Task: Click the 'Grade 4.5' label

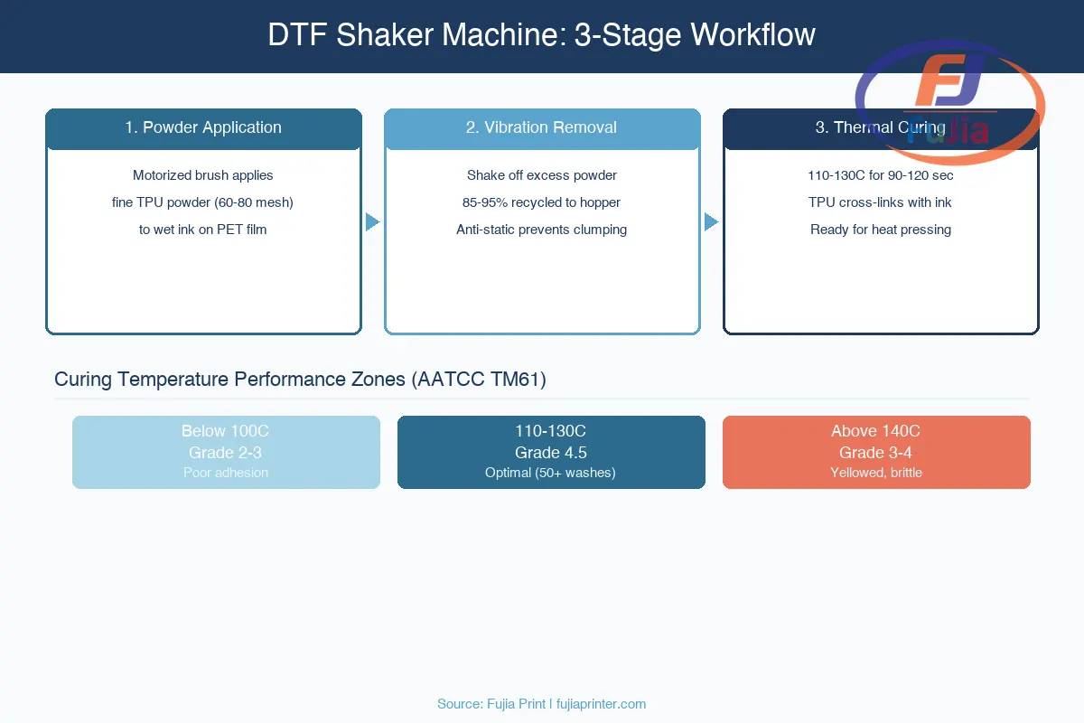Action: 551,453
